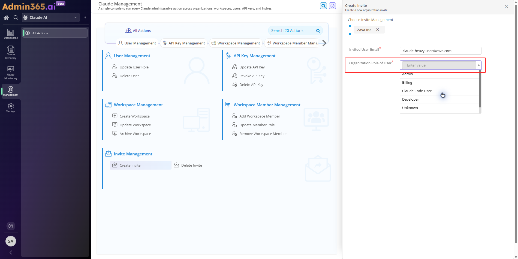Click the Admin365.ai logo
The height and width of the screenshot is (259, 518).
[x=29, y=6]
